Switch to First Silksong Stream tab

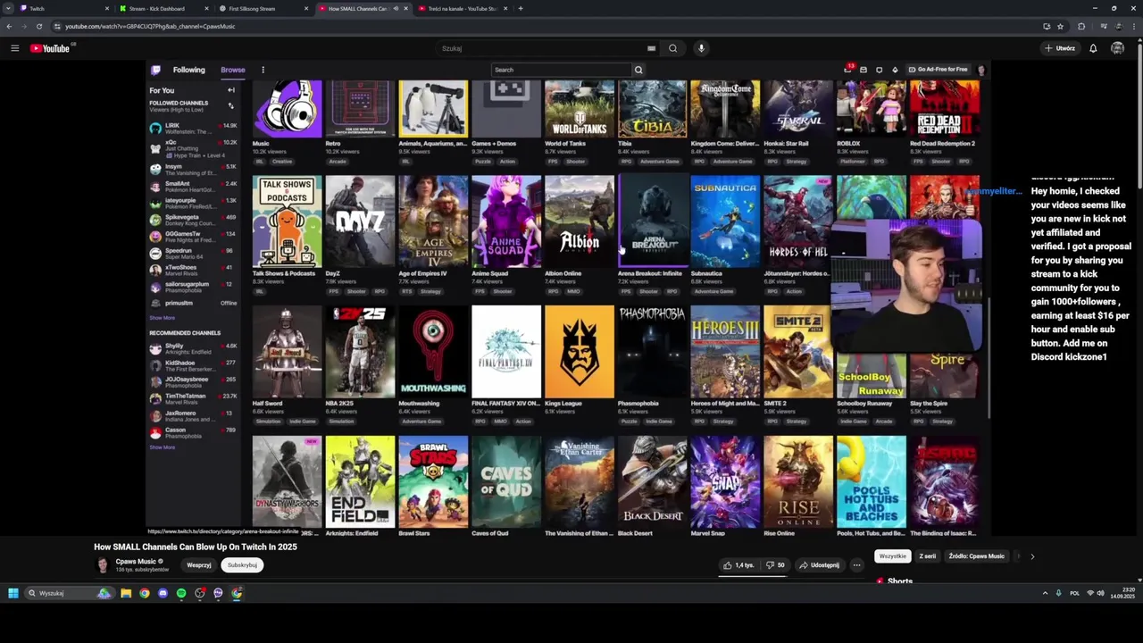click(263, 8)
